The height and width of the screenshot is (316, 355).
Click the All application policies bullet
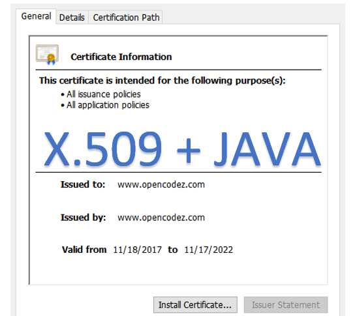click(x=105, y=105)
